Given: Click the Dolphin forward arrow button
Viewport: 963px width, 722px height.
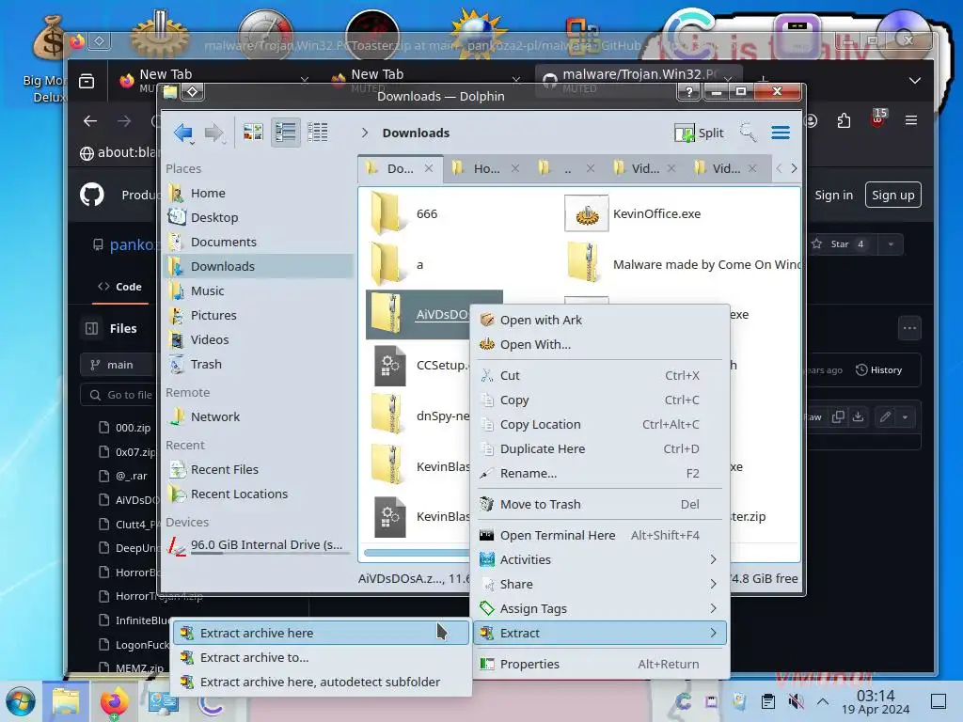Looking at the screenshot, I should tap(213, 133).
